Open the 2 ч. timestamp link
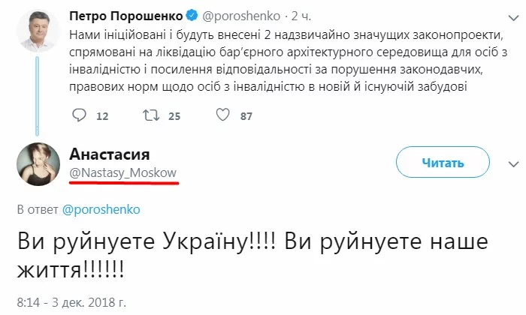Image resolution: width=526 pixels, height=315 pixels. pos(301,16)
